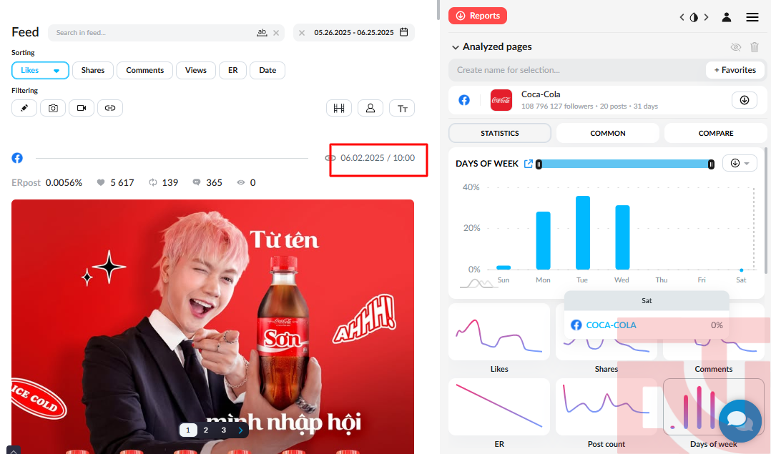Go to carousel image 3
Image resolution: width=771 pixels, height=454 pixels.
coord(223,430)
